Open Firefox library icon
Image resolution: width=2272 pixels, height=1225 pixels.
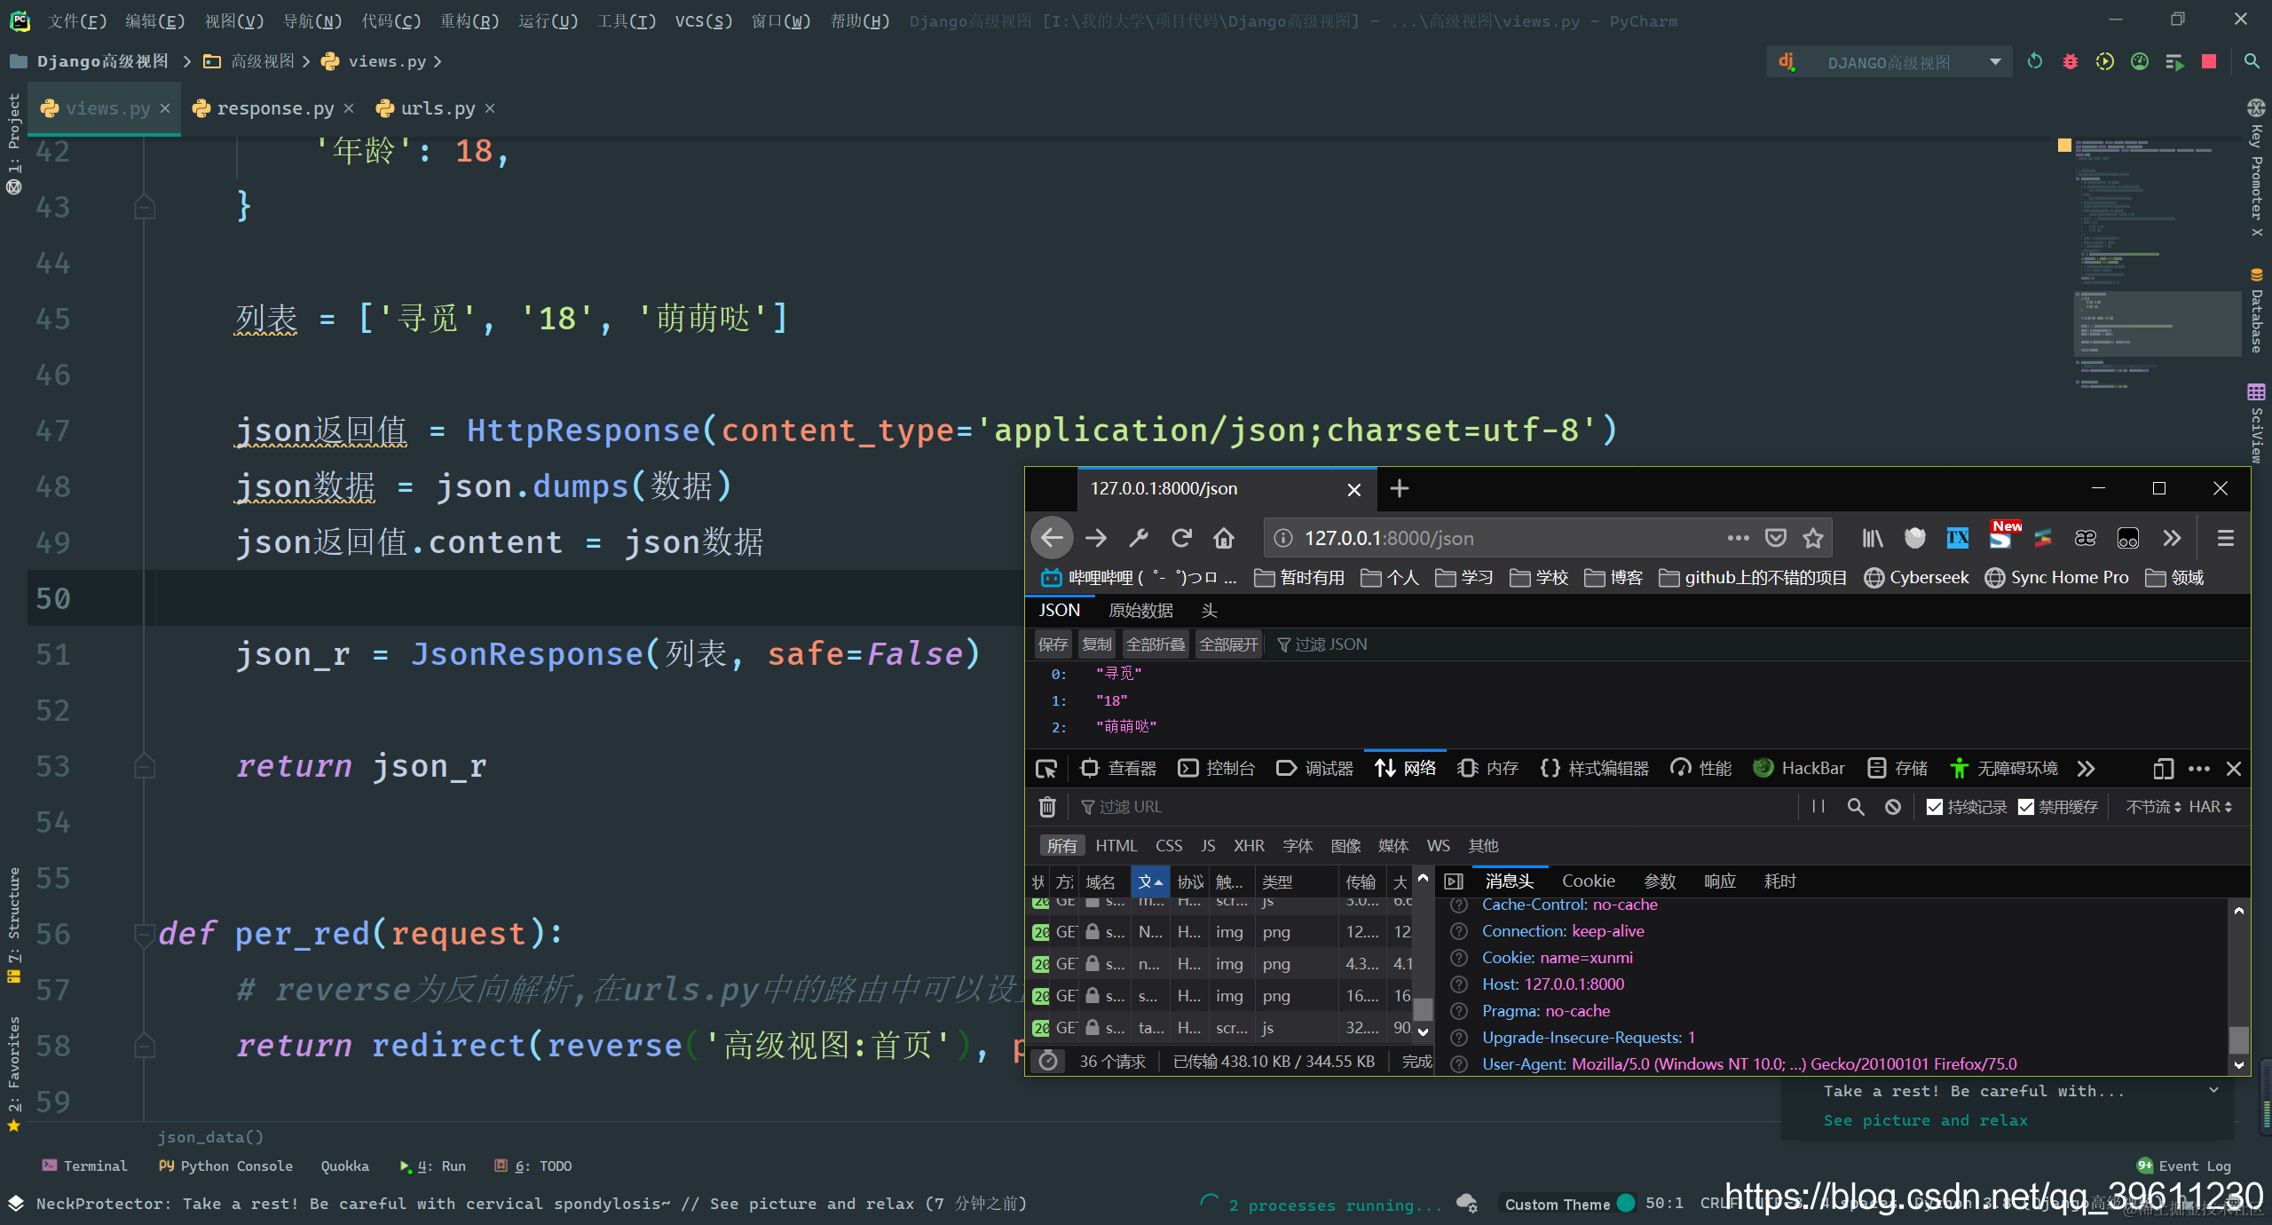coord(1872,538)
